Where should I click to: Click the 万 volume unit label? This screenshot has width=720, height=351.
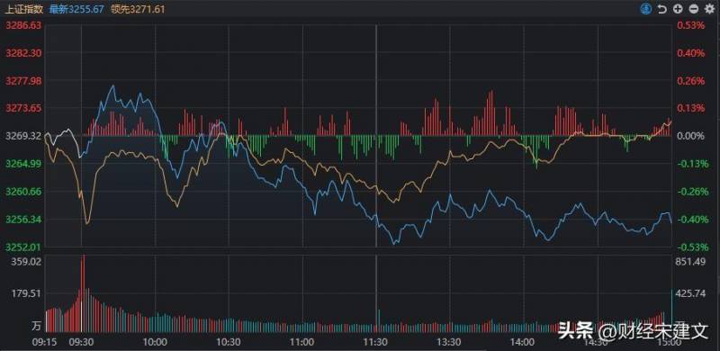[36, 327]
